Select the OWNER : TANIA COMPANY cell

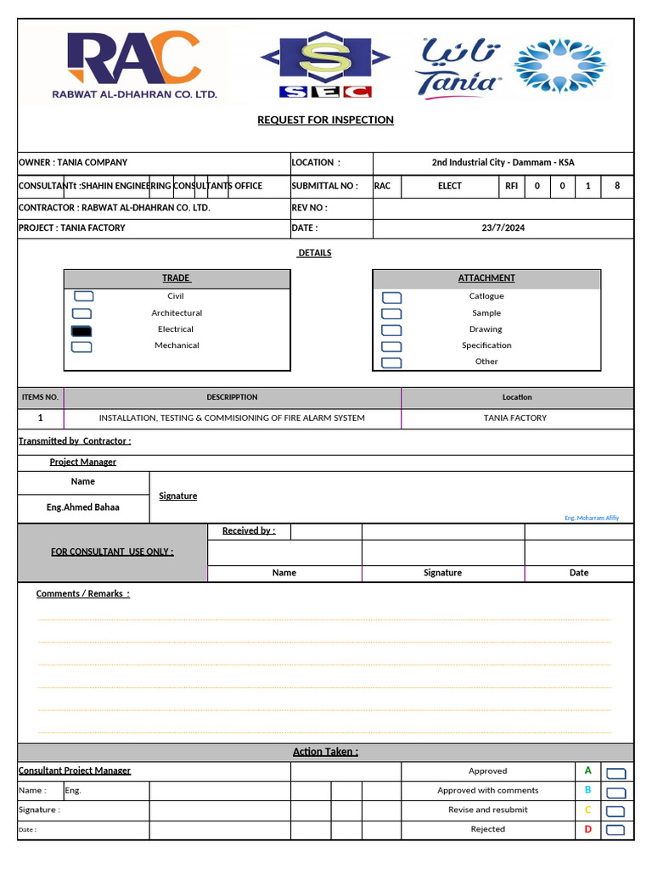(155, 163)
